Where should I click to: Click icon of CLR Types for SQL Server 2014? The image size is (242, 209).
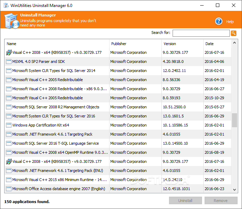pyautogui.click(x=9, y=71)
